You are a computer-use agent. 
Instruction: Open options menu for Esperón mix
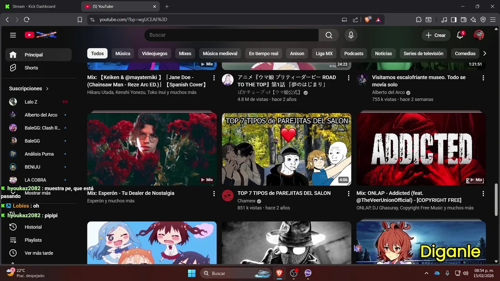(x=214, y=194)
